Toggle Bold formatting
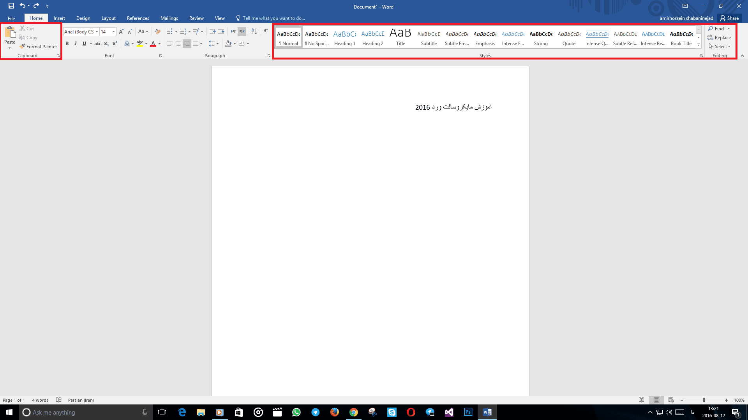The image size is (748, 420). tap(67, 44)
